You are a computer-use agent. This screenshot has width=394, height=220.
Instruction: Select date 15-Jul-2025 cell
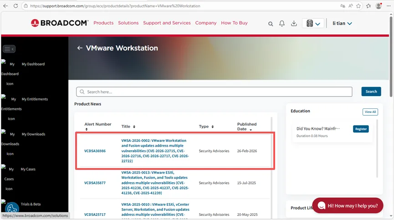coord(246,183)
